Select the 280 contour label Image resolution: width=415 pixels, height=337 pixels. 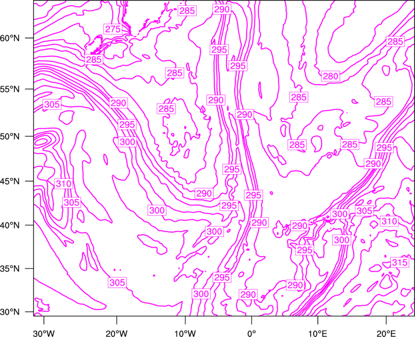pyautogui.click(x=330, y=76)
